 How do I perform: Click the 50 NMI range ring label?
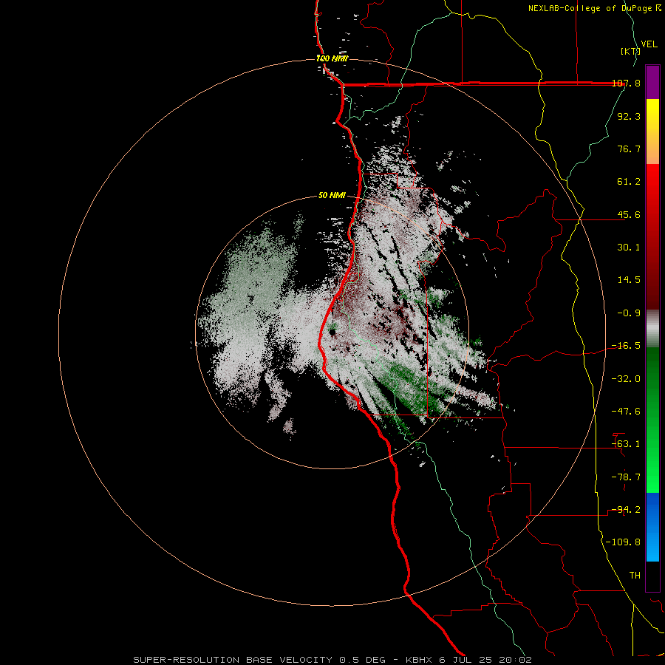[x=332, y=196]
